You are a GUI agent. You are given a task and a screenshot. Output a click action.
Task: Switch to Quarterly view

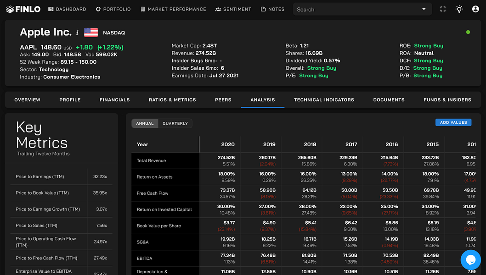pos(175,123)
